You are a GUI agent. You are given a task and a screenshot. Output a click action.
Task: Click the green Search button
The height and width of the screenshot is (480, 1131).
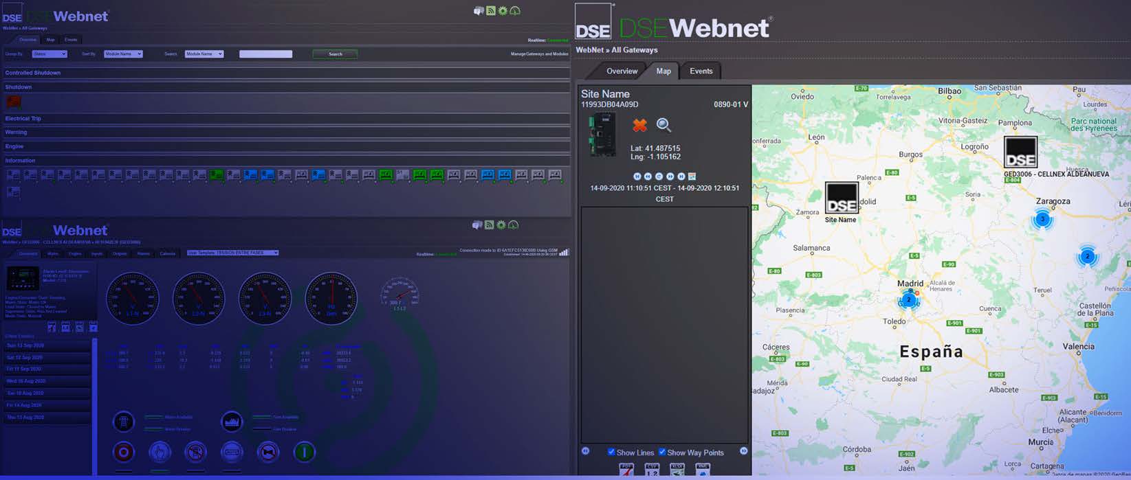pos(335,54)
